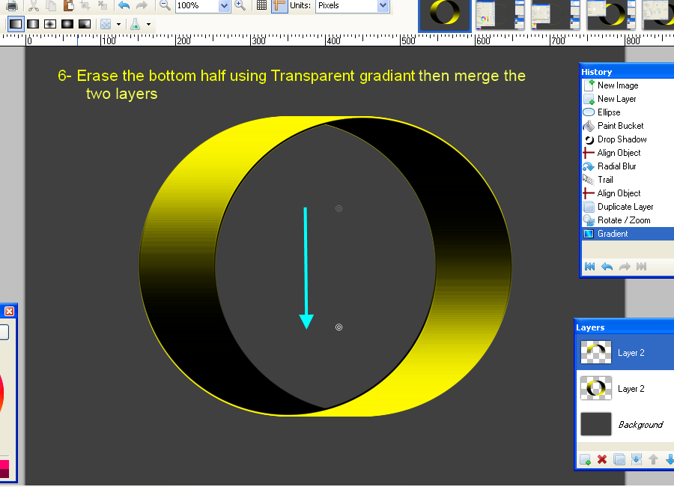Click the Redo arrow in the top toolbar
Screen dimensions: 674x487
[142, 5]
